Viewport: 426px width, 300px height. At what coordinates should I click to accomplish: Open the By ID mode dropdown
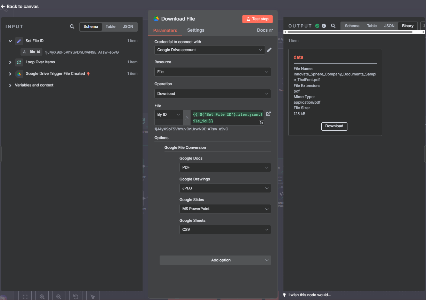tap(169, 115)
